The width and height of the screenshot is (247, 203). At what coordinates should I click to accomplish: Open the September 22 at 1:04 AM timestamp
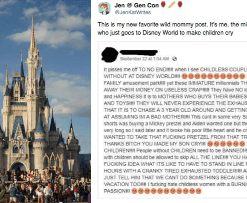(x=144, y=59)
